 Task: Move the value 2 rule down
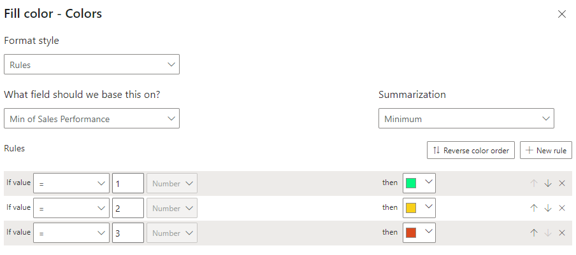pos(548,208)
